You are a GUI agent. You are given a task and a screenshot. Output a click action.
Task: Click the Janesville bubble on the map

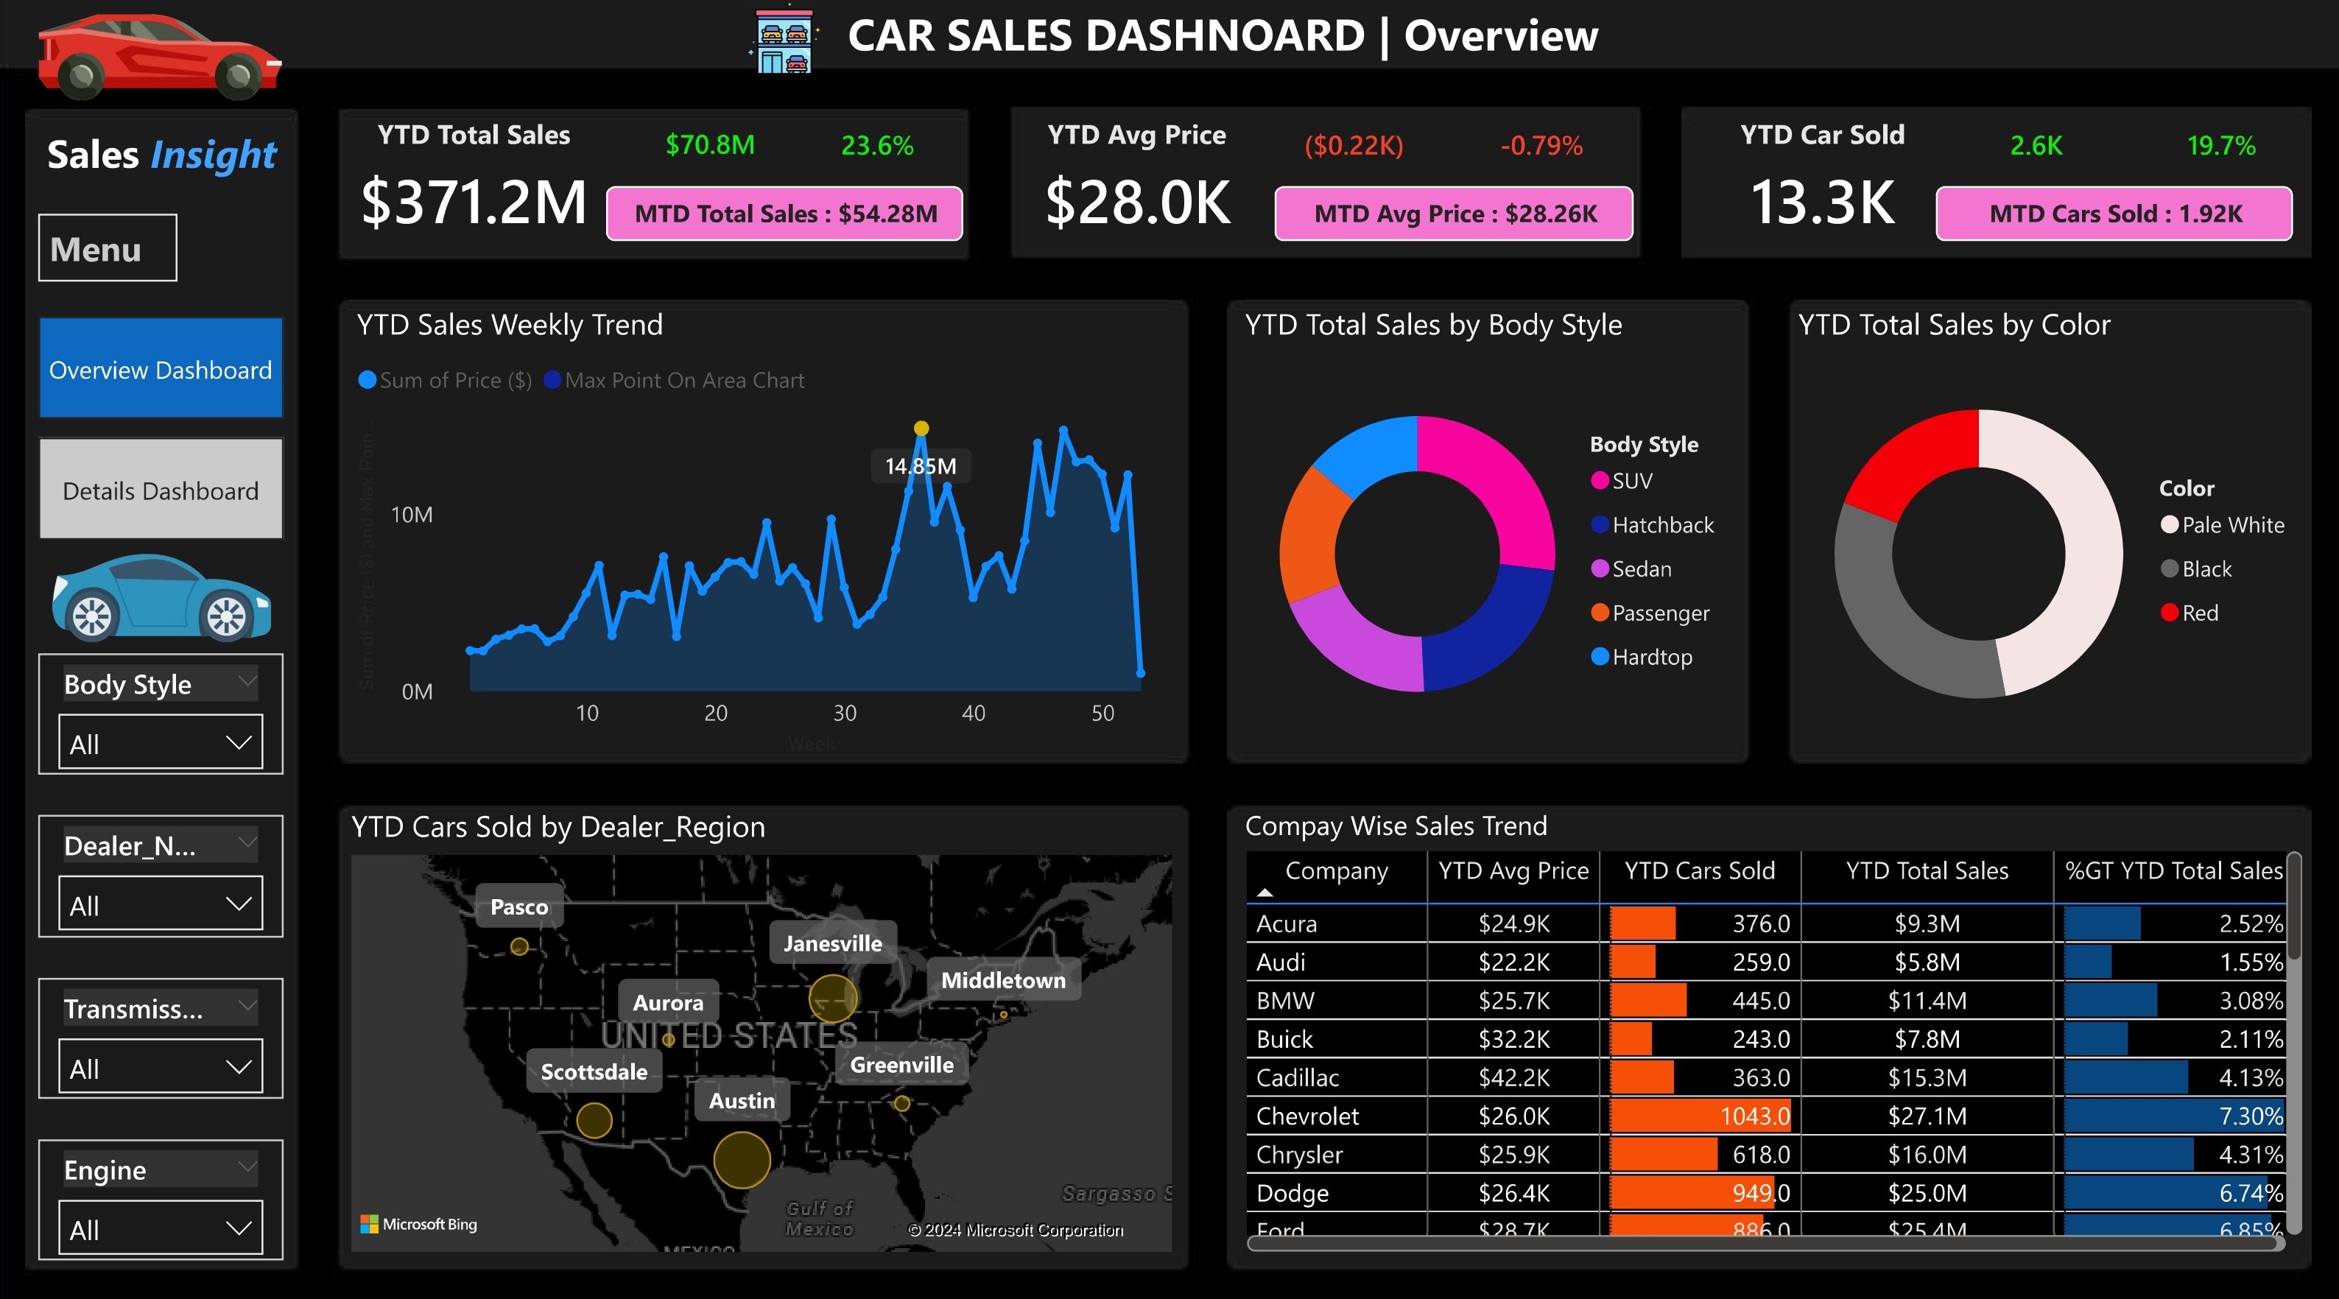tap(833, 999)
